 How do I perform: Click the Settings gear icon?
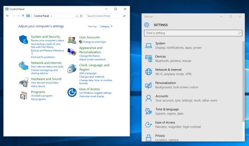[x=147, y=25]
